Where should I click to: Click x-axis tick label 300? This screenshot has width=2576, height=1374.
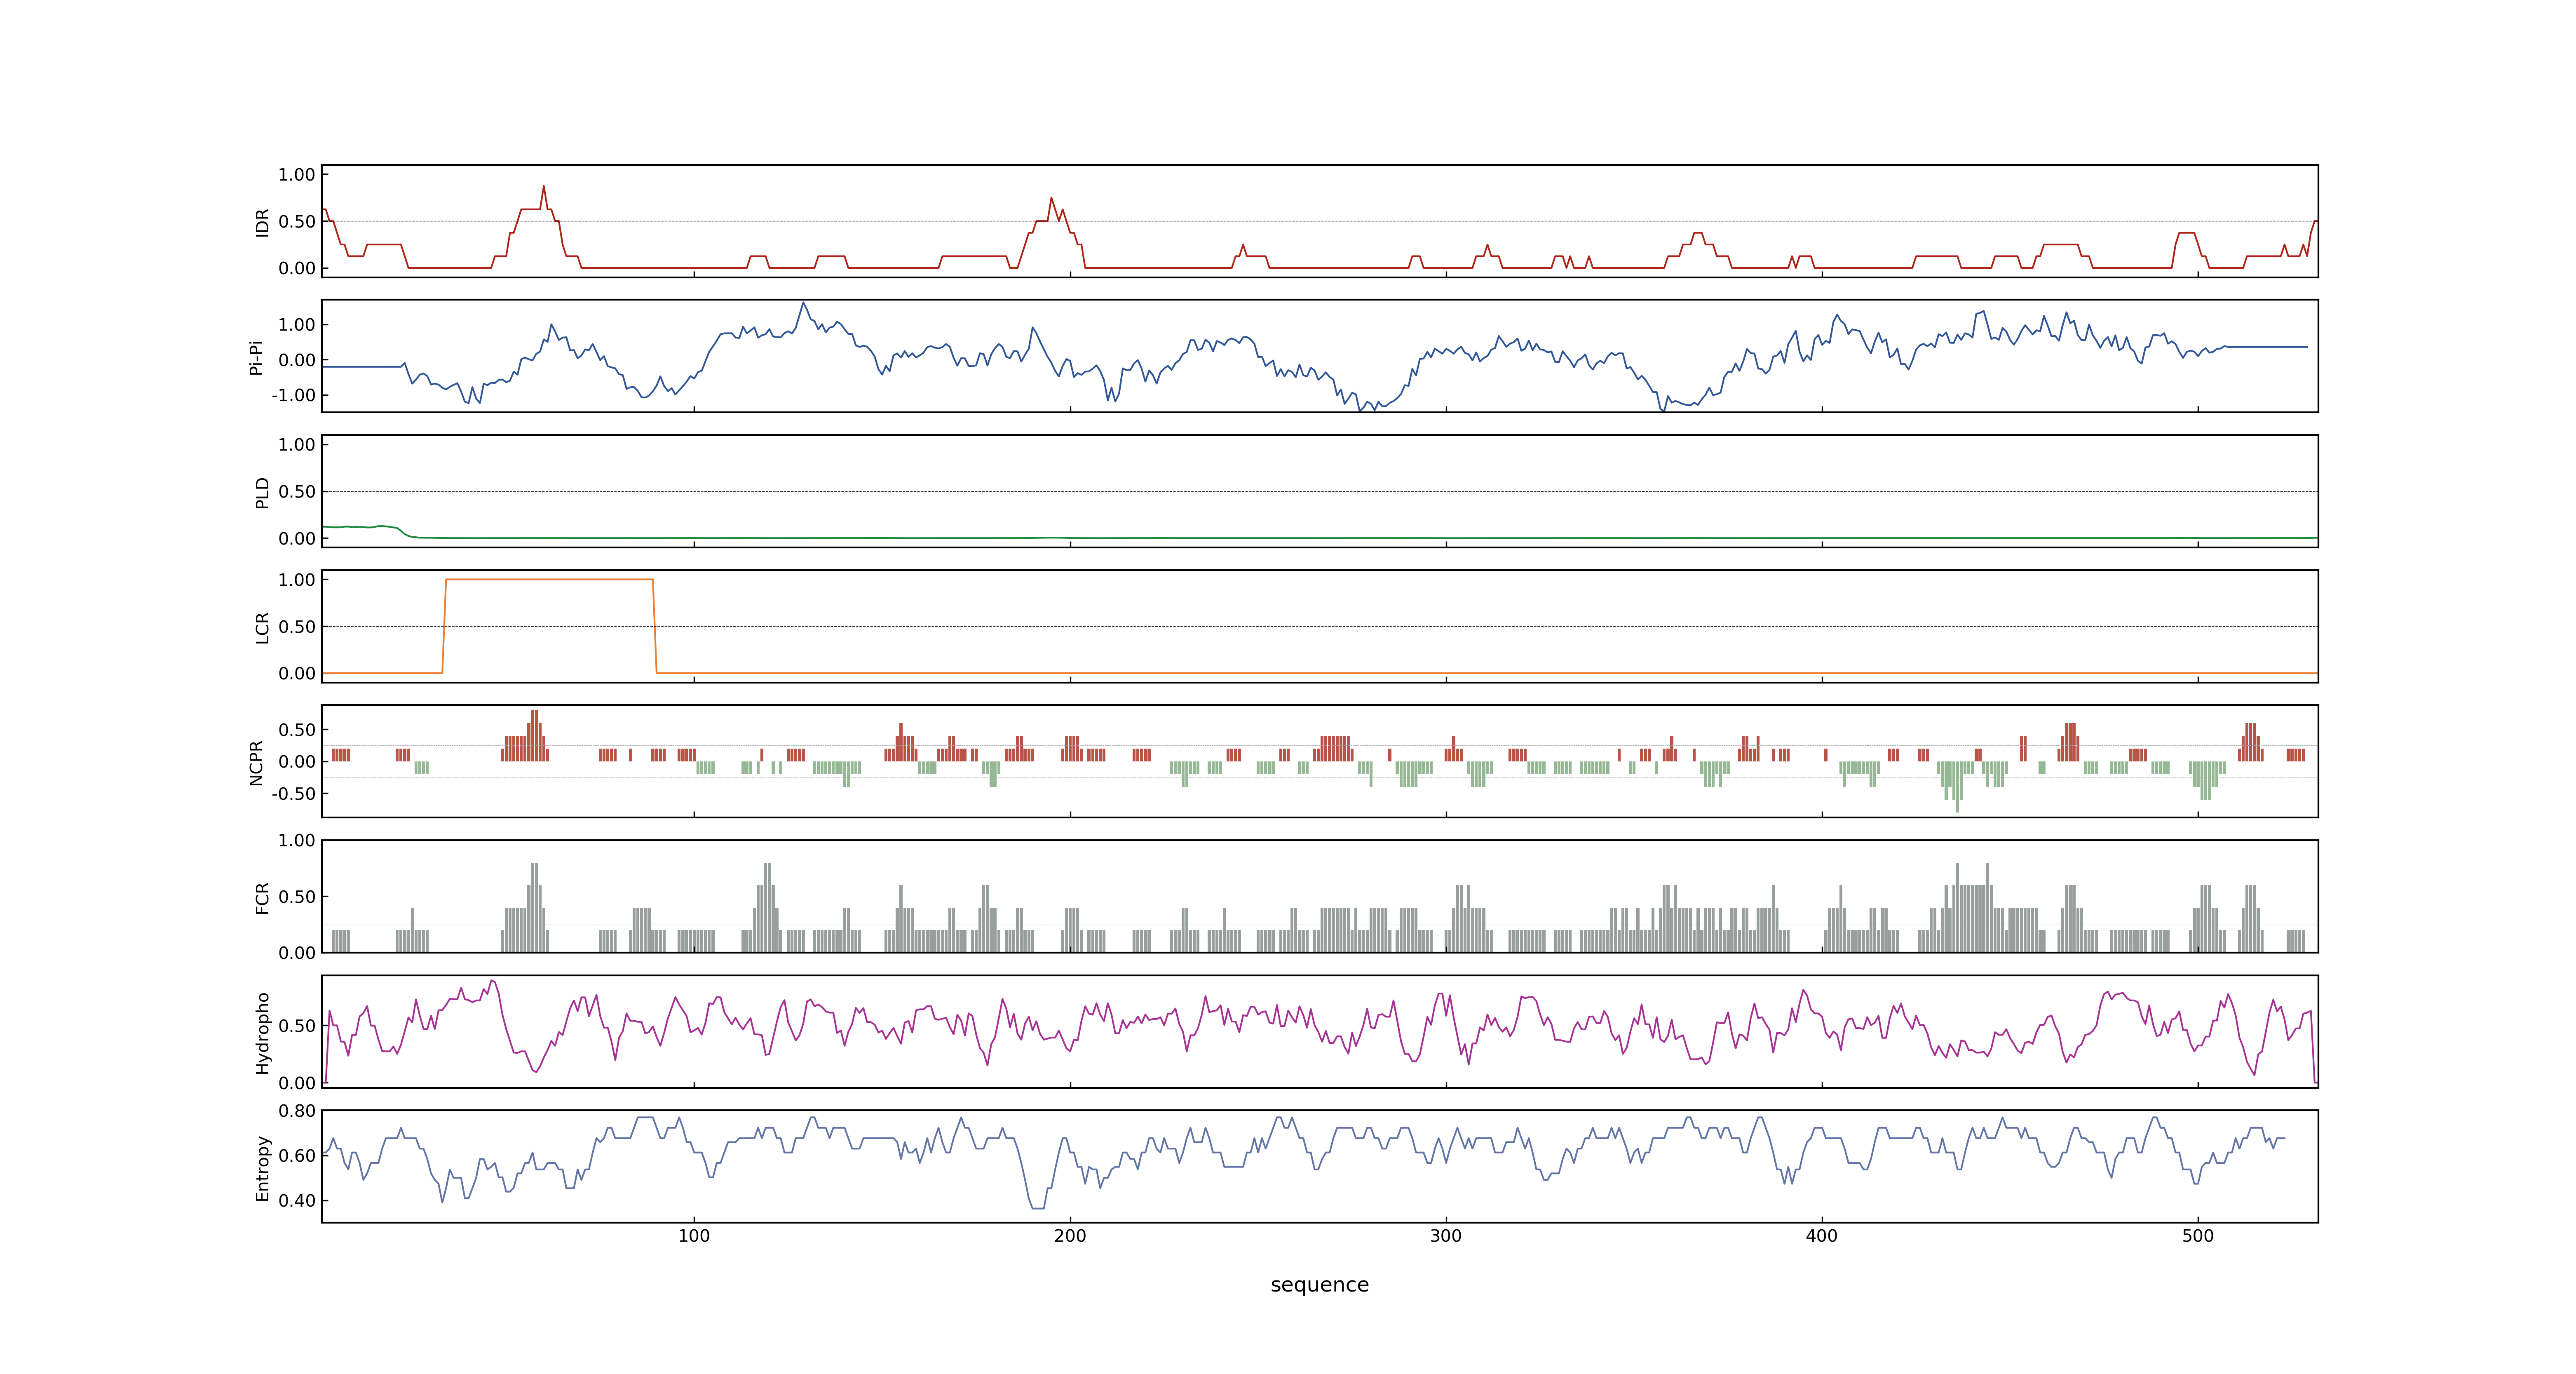pos(1446,1236)
